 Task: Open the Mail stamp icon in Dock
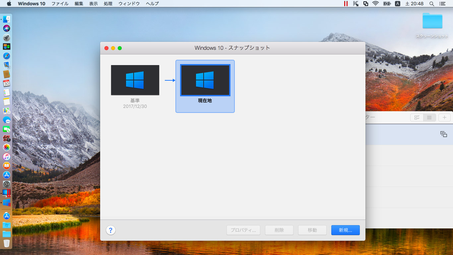pyautogui.click(x=7, y=65)
